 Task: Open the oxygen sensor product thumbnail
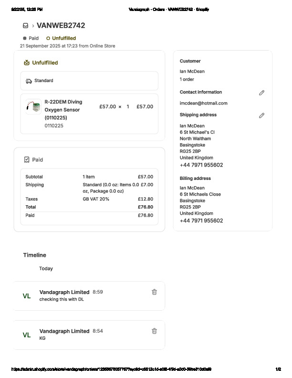[33, 106]
